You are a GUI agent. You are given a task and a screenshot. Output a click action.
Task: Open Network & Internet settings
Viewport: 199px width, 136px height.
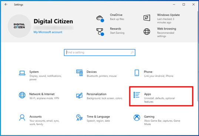[x=44, y=96]
